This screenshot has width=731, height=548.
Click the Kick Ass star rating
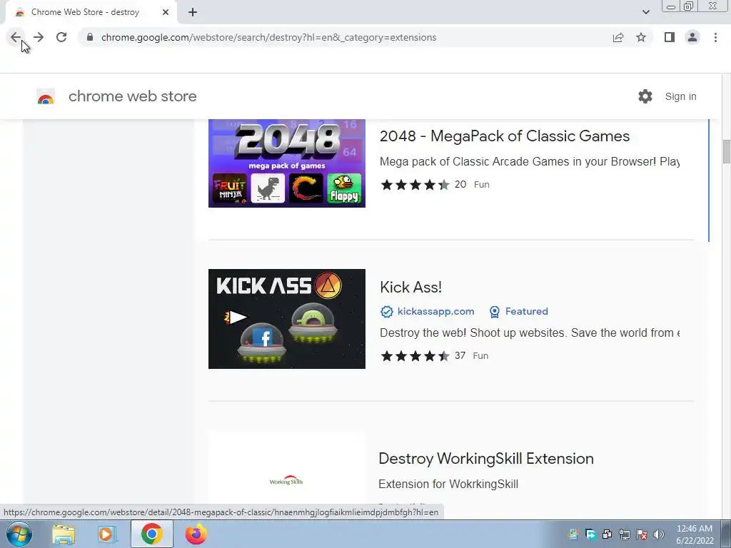(x=415, y=356)
